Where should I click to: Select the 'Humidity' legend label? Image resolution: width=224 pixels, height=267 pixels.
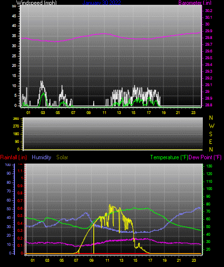(x=41, y=157)
